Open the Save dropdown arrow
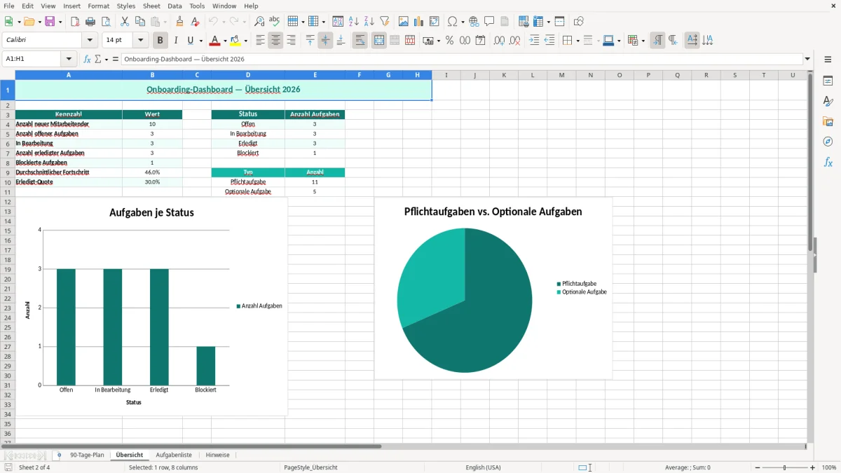The image size is (841, 473). [60, 22]
